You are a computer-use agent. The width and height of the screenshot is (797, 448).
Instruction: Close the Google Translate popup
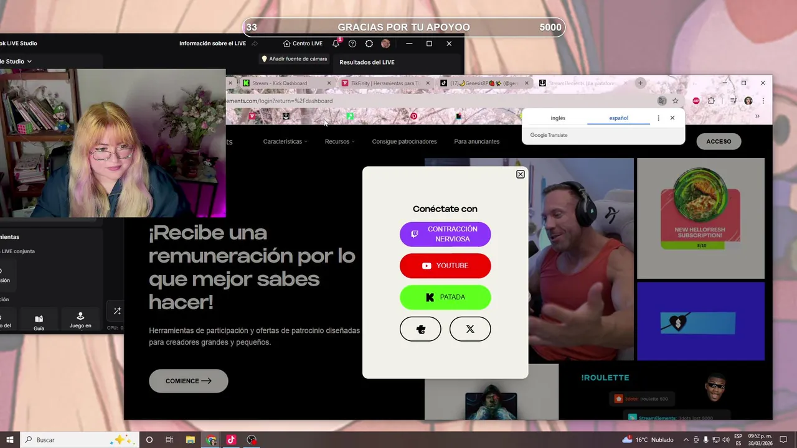672,118
